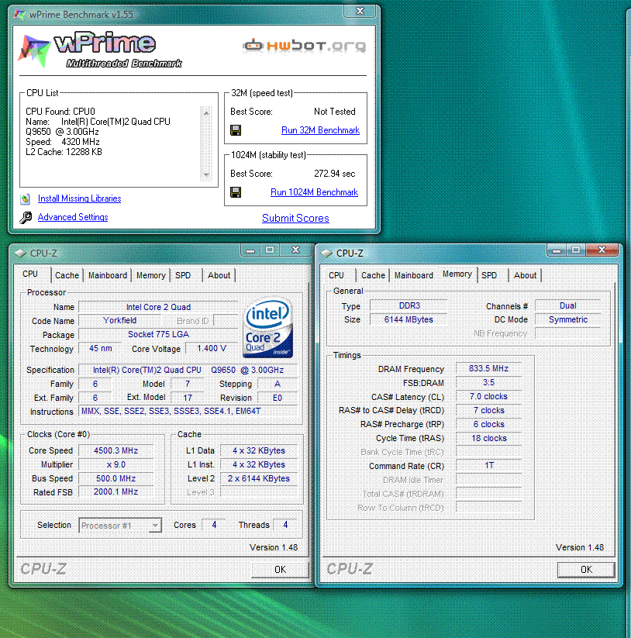Open the Install Missing Libraries link
Screen dimensions: 631x638
point(79,198)
